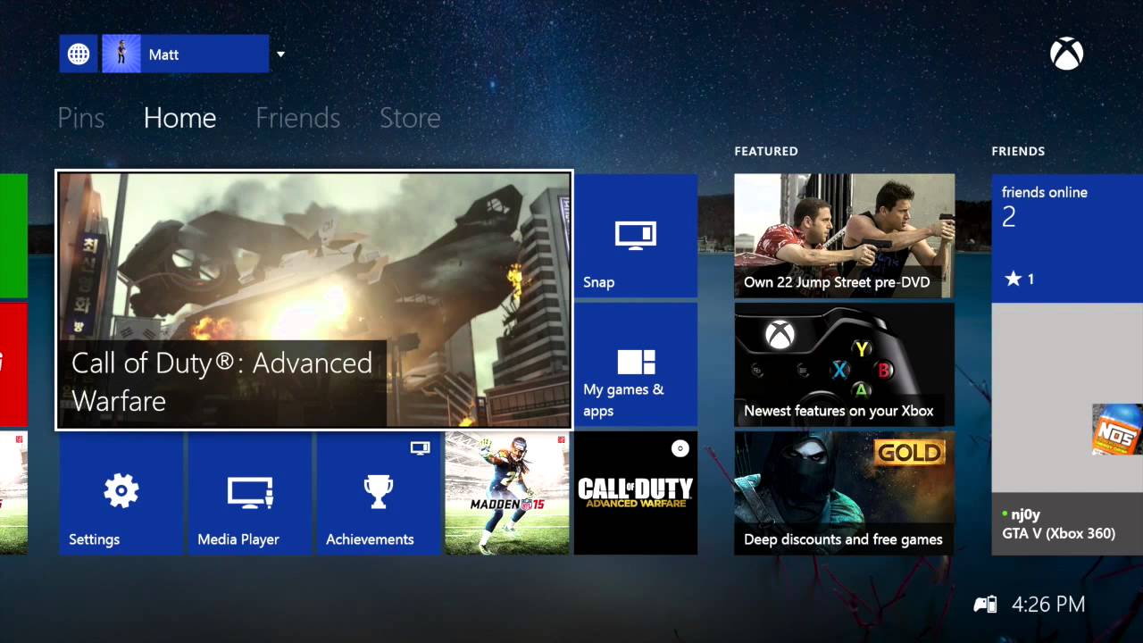Open the Newest features on your Xbox tile
The height and width of the screenshot is (643, 1143).
(x=844, y=364)
